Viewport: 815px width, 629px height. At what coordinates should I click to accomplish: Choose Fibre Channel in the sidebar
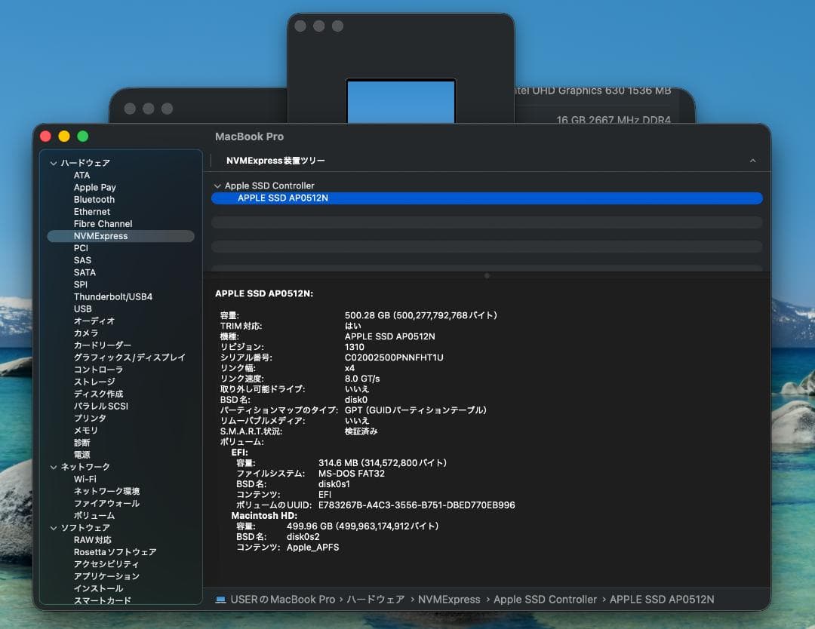[x=103, y=224]
